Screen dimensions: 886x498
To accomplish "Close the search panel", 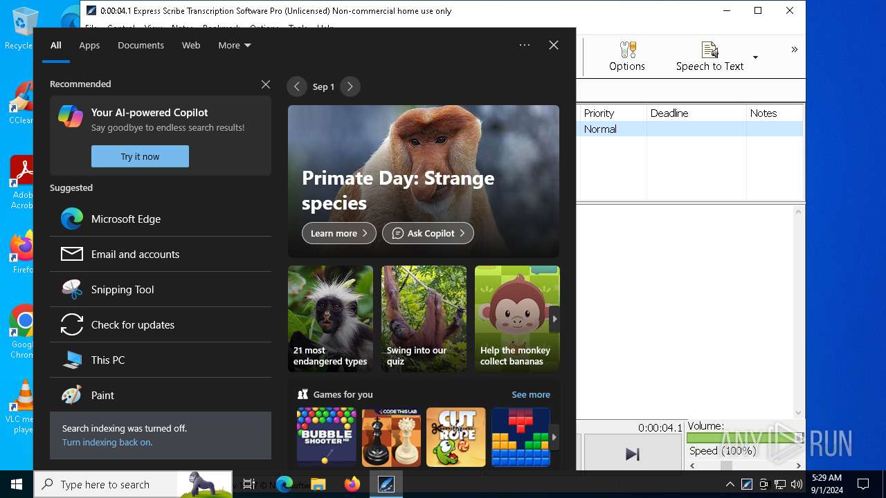I will click(553, 45).
